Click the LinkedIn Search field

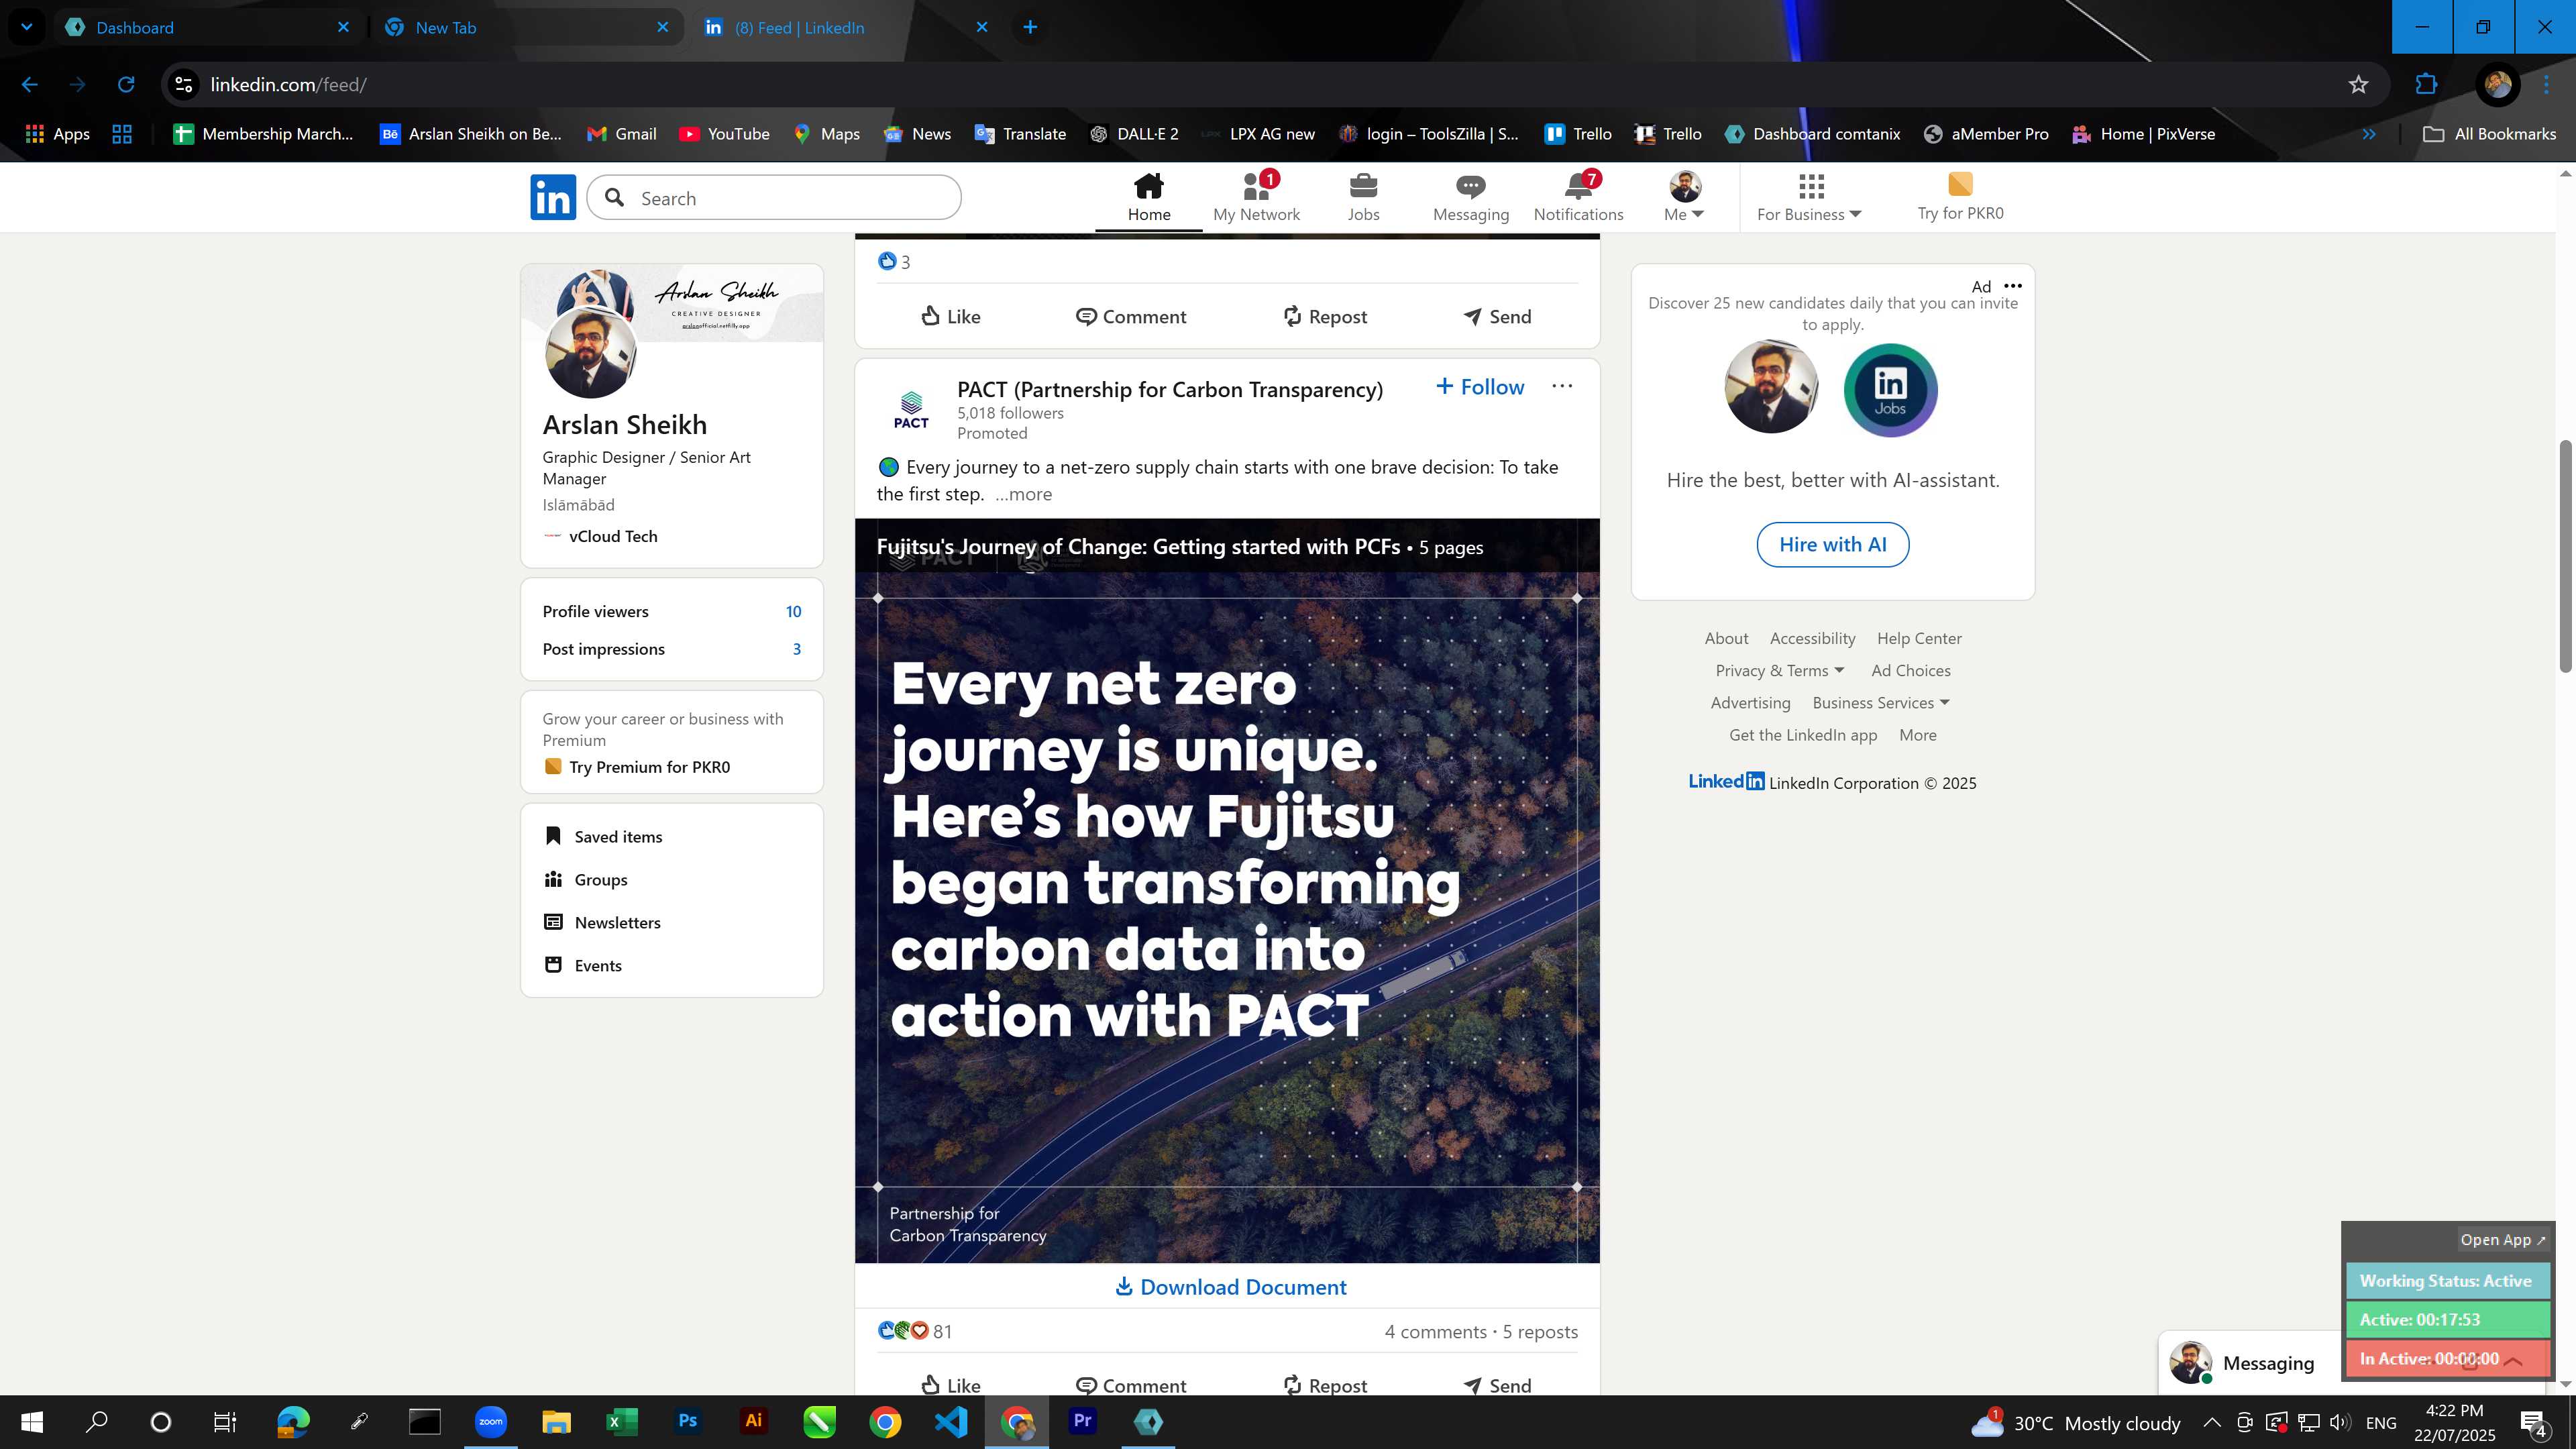774,198
